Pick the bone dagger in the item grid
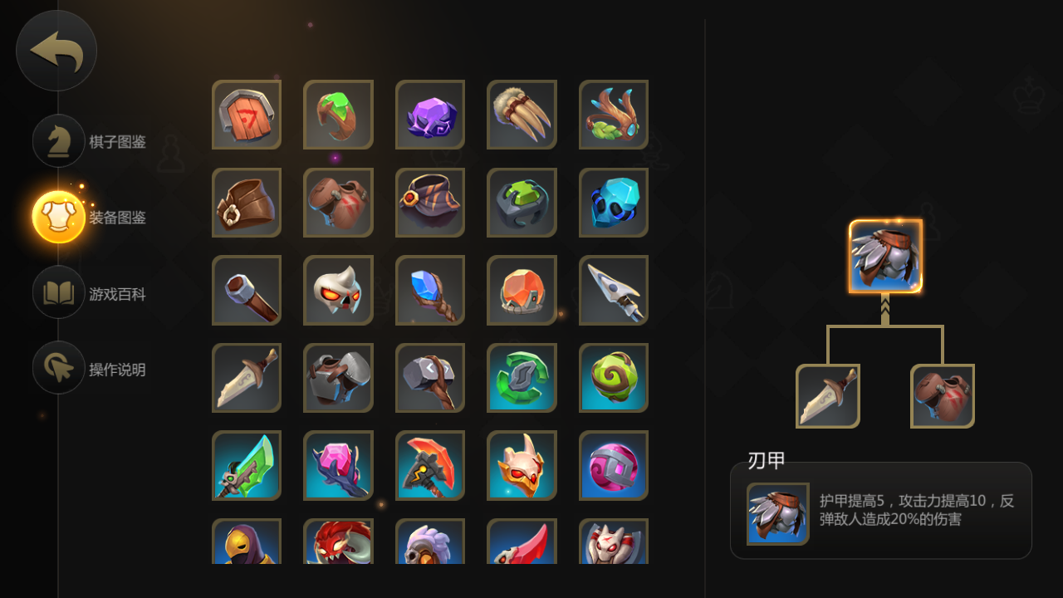1063x598 pixels. click(247, 378)
